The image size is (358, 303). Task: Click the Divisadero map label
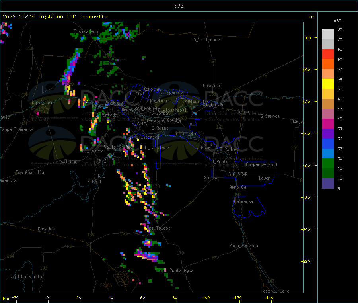tap(86, 31)
